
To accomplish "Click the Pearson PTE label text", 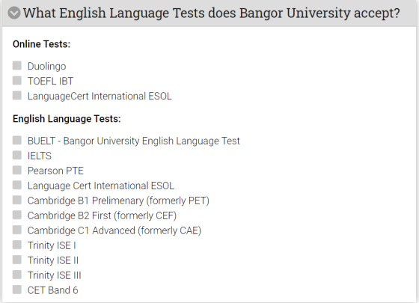I will coord(55,171).
